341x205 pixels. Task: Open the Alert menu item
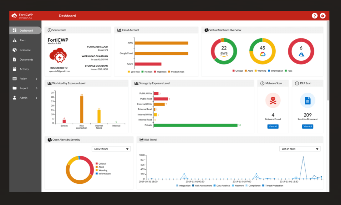pyautogui.click(x=25, y=40)
